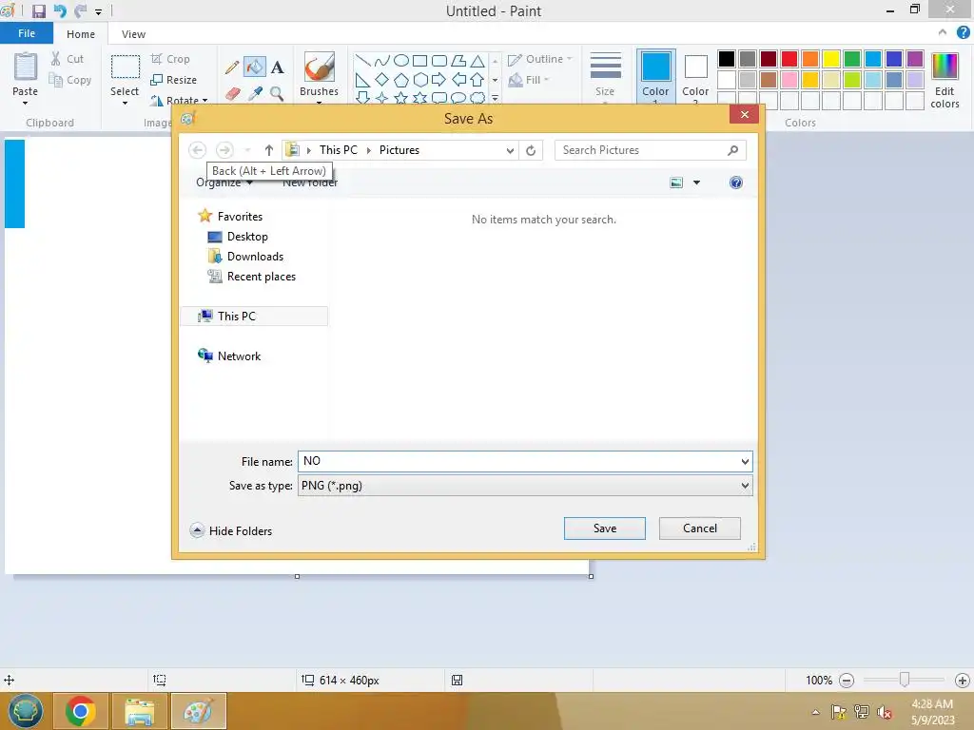Image resolution: width=974 pixels, height=730 pixels.
Task: Click the Back arrow in Save As dialog
Action: point(198,150)
